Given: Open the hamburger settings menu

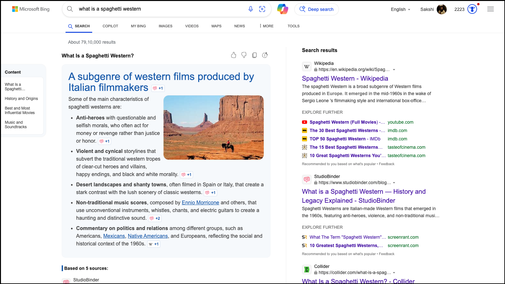Looking at the screenshot, I should point(491,9).
